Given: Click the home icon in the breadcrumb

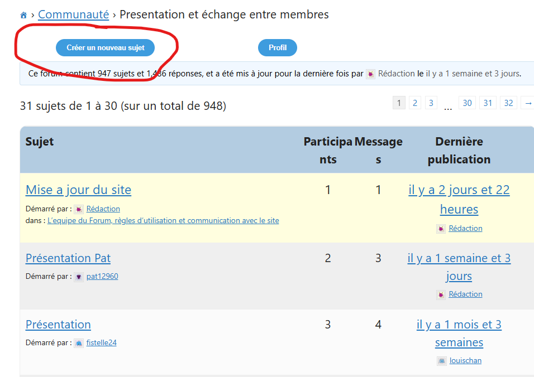Looking at the screenshot, I should (x=23, y=16).
